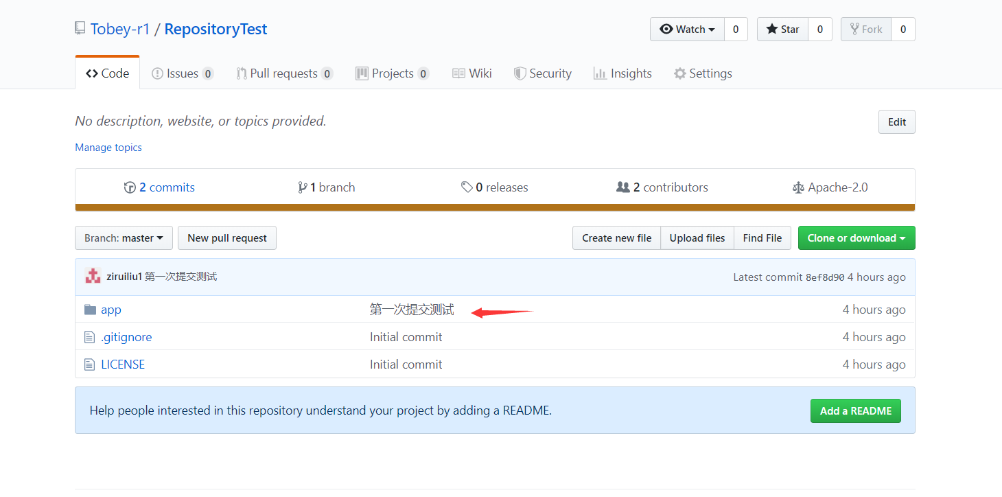Click the .gitignore file icon

[89, 337]
